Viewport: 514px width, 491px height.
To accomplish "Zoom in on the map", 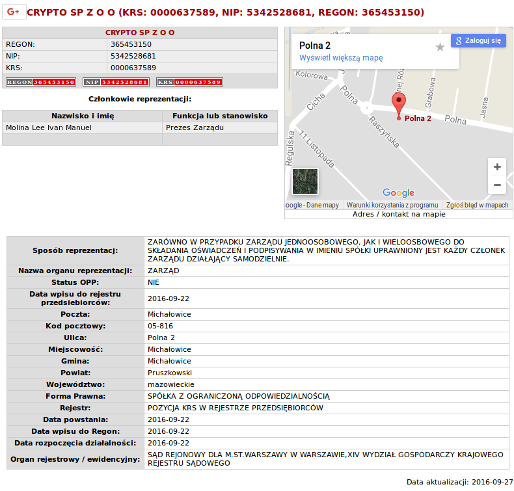I will pyautogui.click(x=497, y=166).
